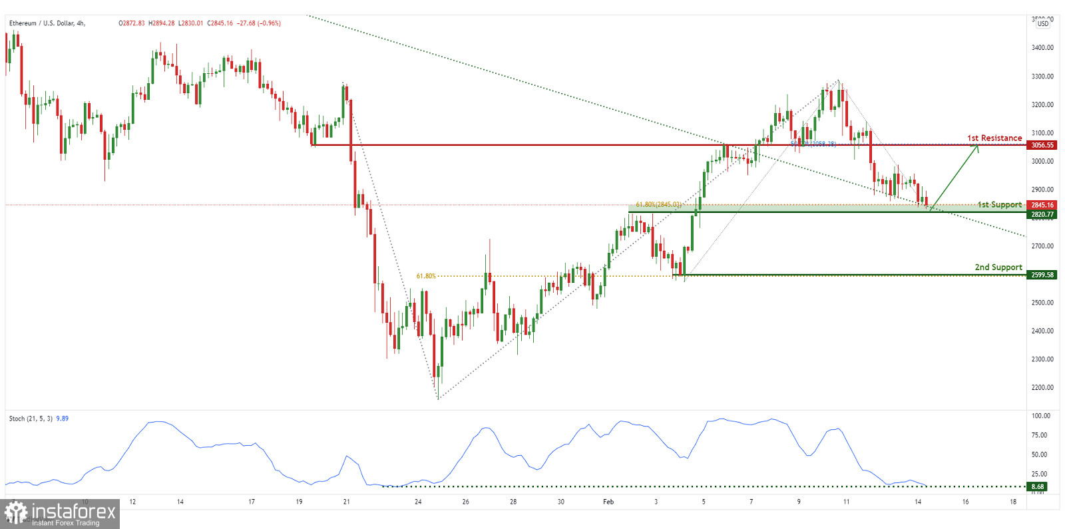This screenshot has width=1065, height=529.
Task: Click the 11 date label on time axis
Action: click(x=846, y=502)
